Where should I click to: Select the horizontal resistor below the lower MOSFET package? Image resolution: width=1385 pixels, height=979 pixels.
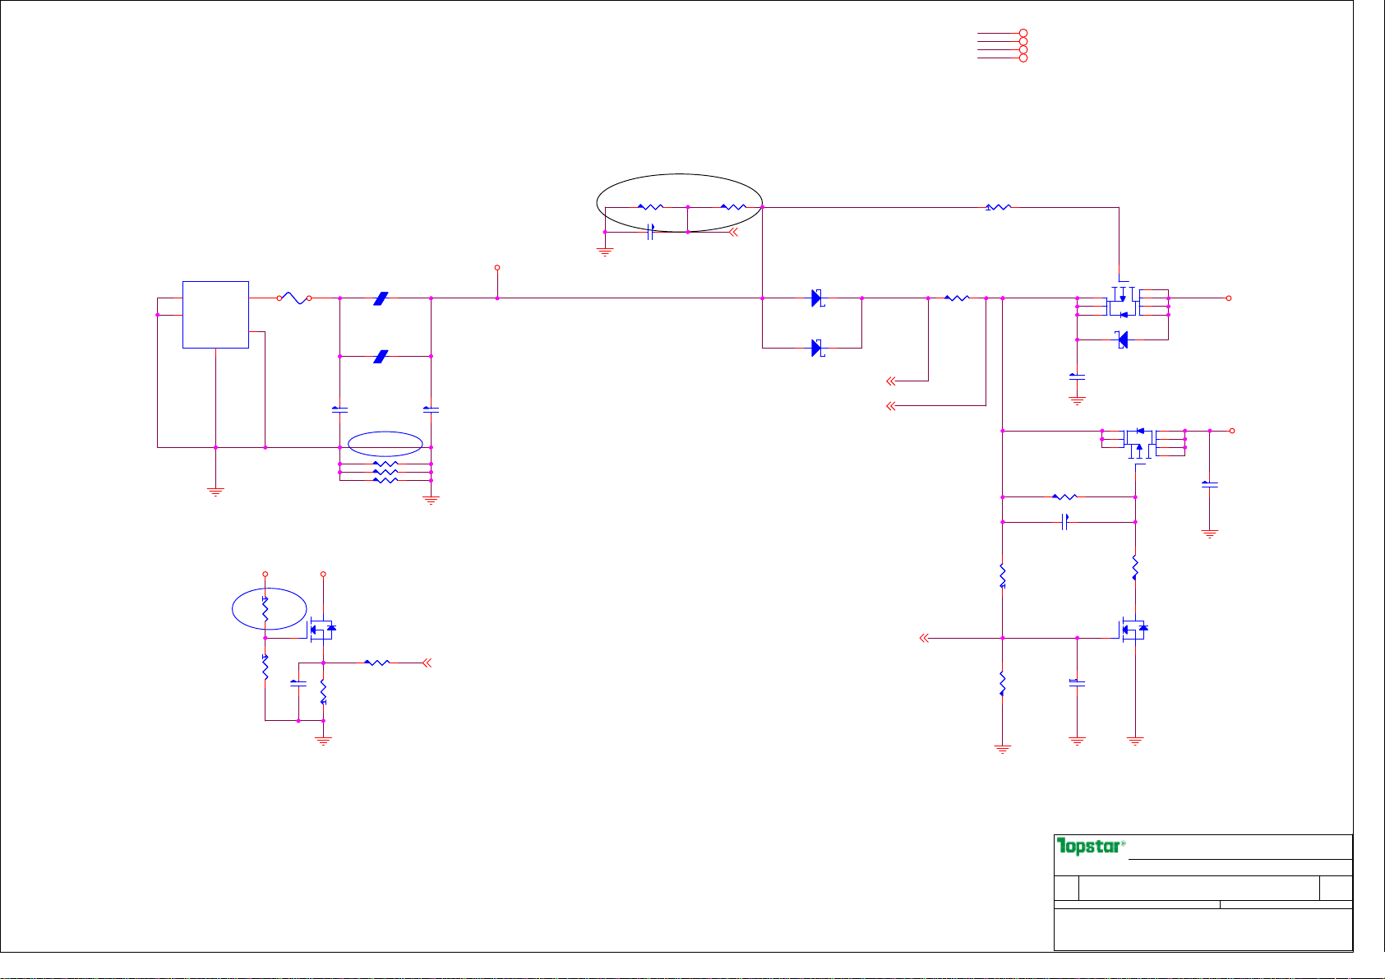coord(1064,496)
